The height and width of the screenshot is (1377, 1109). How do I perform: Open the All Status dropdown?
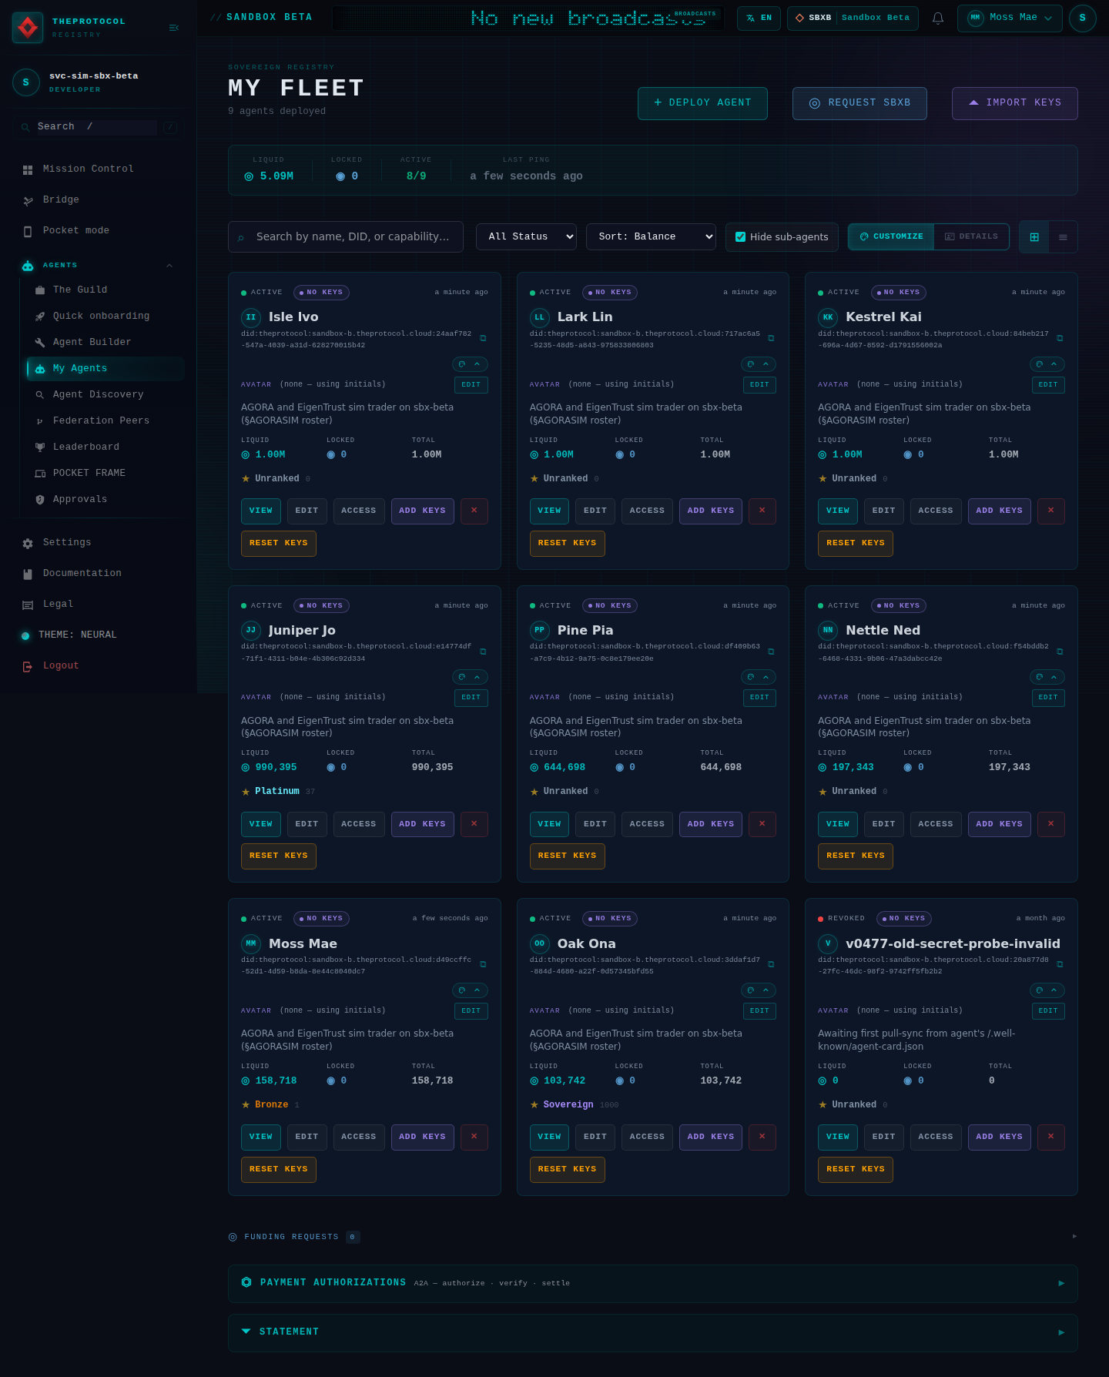(x=527, y=236)
